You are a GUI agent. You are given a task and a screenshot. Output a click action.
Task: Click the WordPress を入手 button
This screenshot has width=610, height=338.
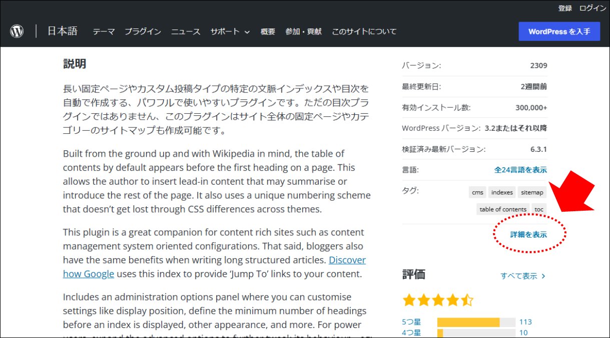click(559, 31)
